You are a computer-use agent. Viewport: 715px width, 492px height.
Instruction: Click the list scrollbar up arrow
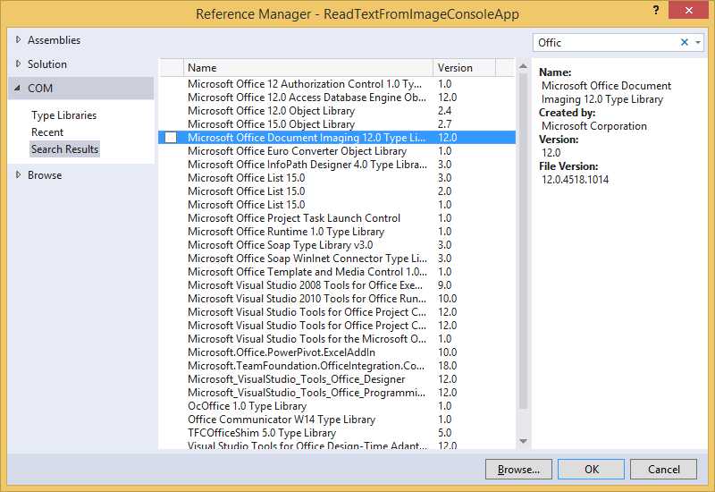tap(523, 66)
